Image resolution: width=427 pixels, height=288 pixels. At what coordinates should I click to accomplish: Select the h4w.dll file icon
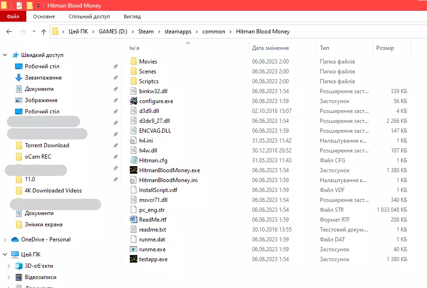134,151
